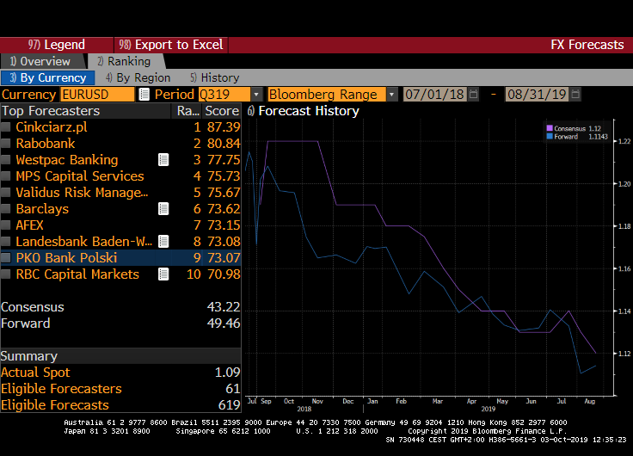Enable the PKO Bank Polski checkbox
The image size is (633, 456).
(7, 258)
